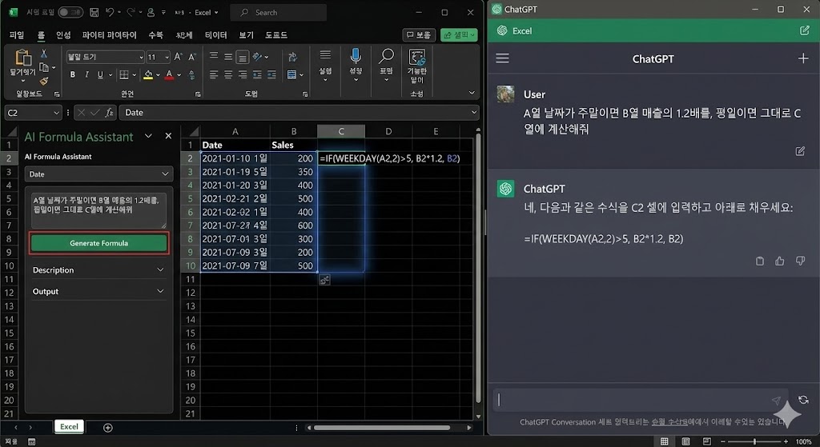Click the Dictate microphone icon
The height and width of the screenshot is (447, 820).
click(356, 57)
